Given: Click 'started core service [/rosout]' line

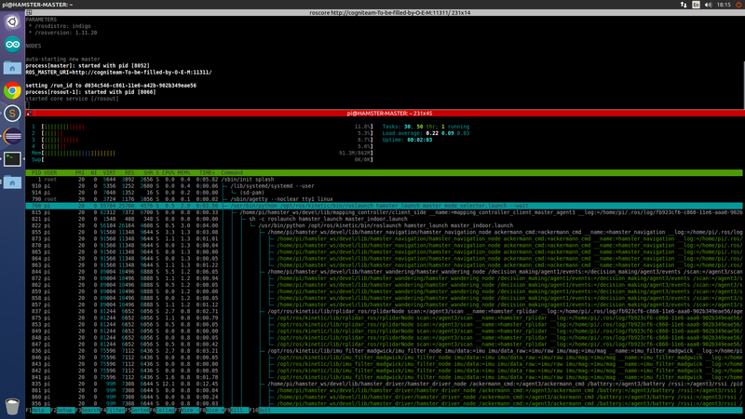Looking at the screenshot, I should 72,99.
